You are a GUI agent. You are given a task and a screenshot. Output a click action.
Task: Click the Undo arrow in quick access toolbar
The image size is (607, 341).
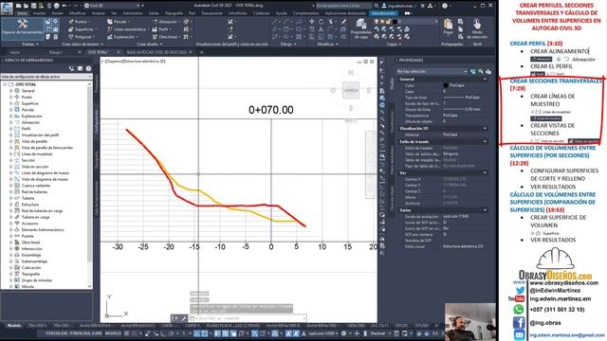click(x=64, y=6)
